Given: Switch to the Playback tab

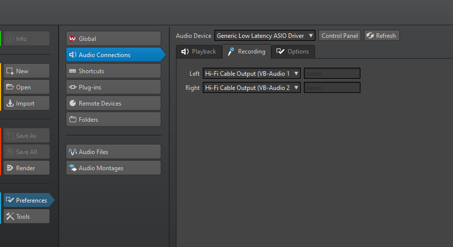Looking at the screenshot, I should pos(199,52).
